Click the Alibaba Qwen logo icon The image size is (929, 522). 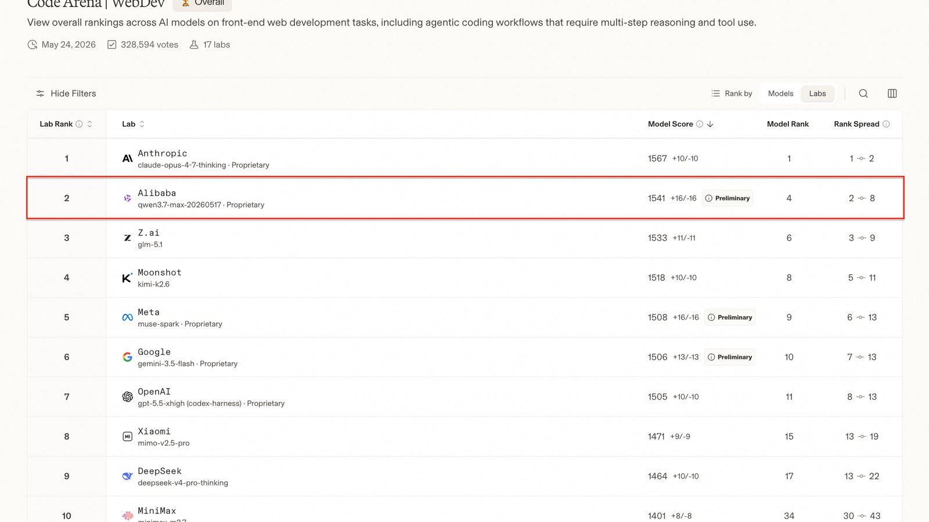127,198
